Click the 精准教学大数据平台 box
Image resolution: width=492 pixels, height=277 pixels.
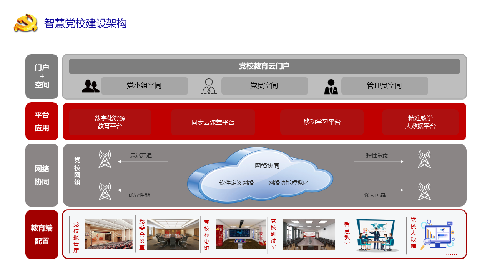420,122
